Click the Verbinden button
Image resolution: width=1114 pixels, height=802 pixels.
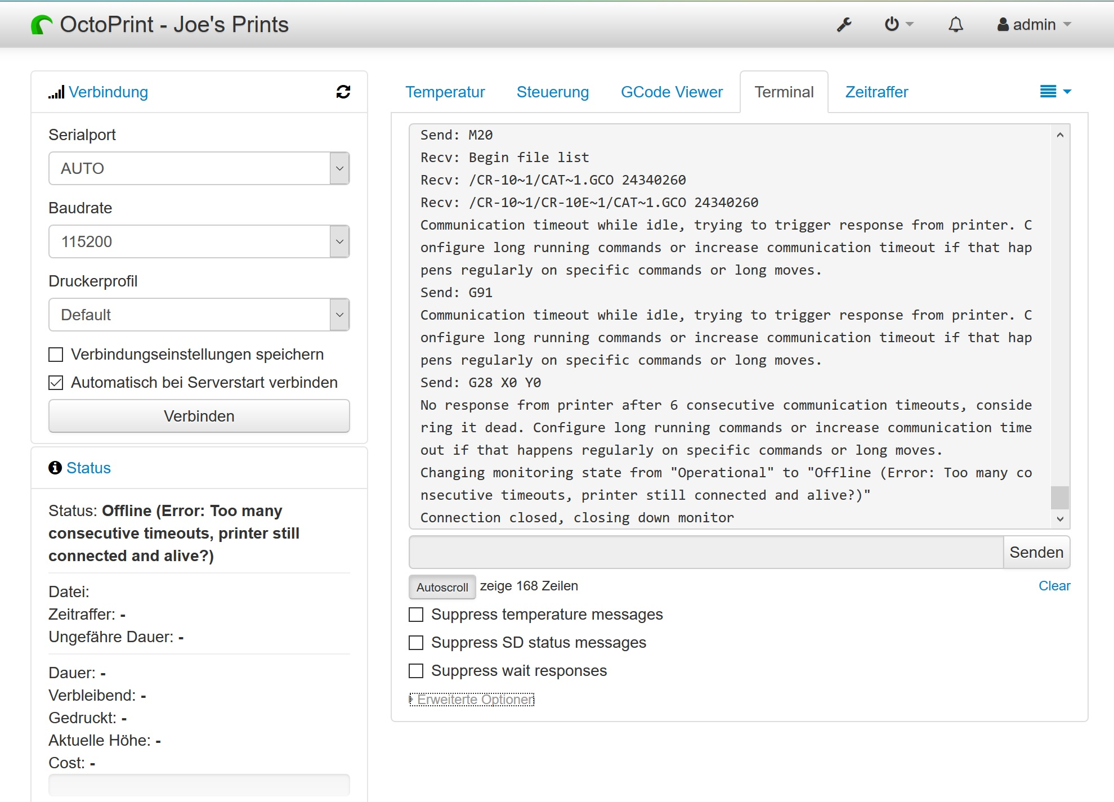(x=199, y=416)
